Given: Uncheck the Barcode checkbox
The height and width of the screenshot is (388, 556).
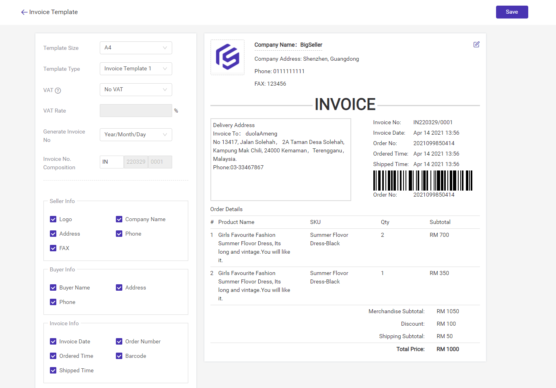Looking at the screenshot, I should click(x=119, y=356).
